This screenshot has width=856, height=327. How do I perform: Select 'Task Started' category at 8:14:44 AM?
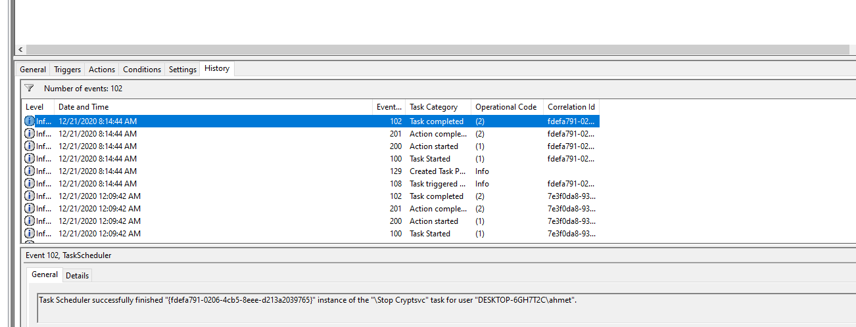click(430, 159)
